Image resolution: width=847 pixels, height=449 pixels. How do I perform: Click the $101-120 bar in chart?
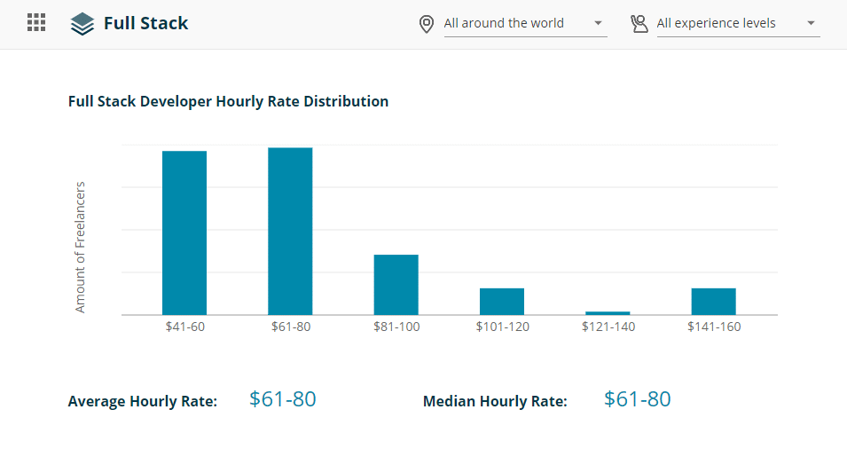coord(502,301)
